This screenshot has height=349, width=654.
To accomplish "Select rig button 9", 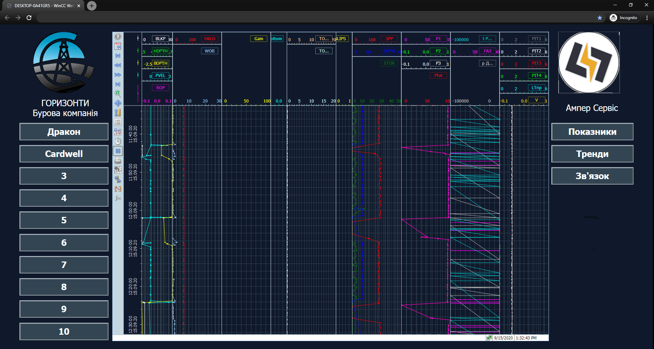I will tap(64, 309).
